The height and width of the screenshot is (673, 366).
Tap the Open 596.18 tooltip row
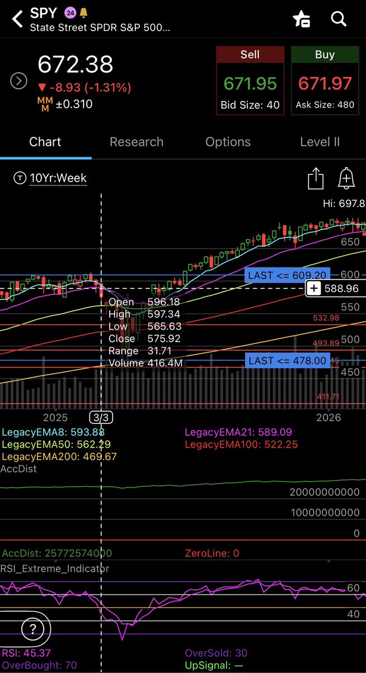pyautogui.click(x=144, y=302)
